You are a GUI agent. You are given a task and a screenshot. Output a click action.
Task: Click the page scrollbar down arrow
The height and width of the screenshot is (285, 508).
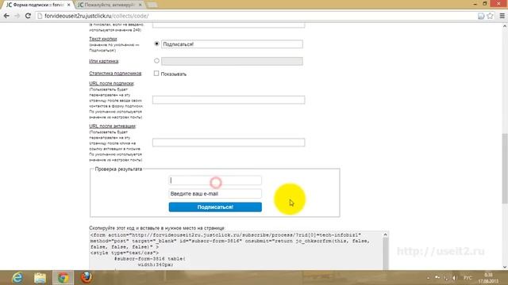pyautogui.click(x=505, y=268)
